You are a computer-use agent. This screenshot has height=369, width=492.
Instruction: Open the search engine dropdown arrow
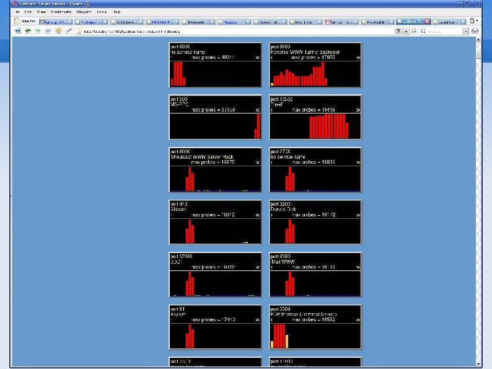point(465,31)
